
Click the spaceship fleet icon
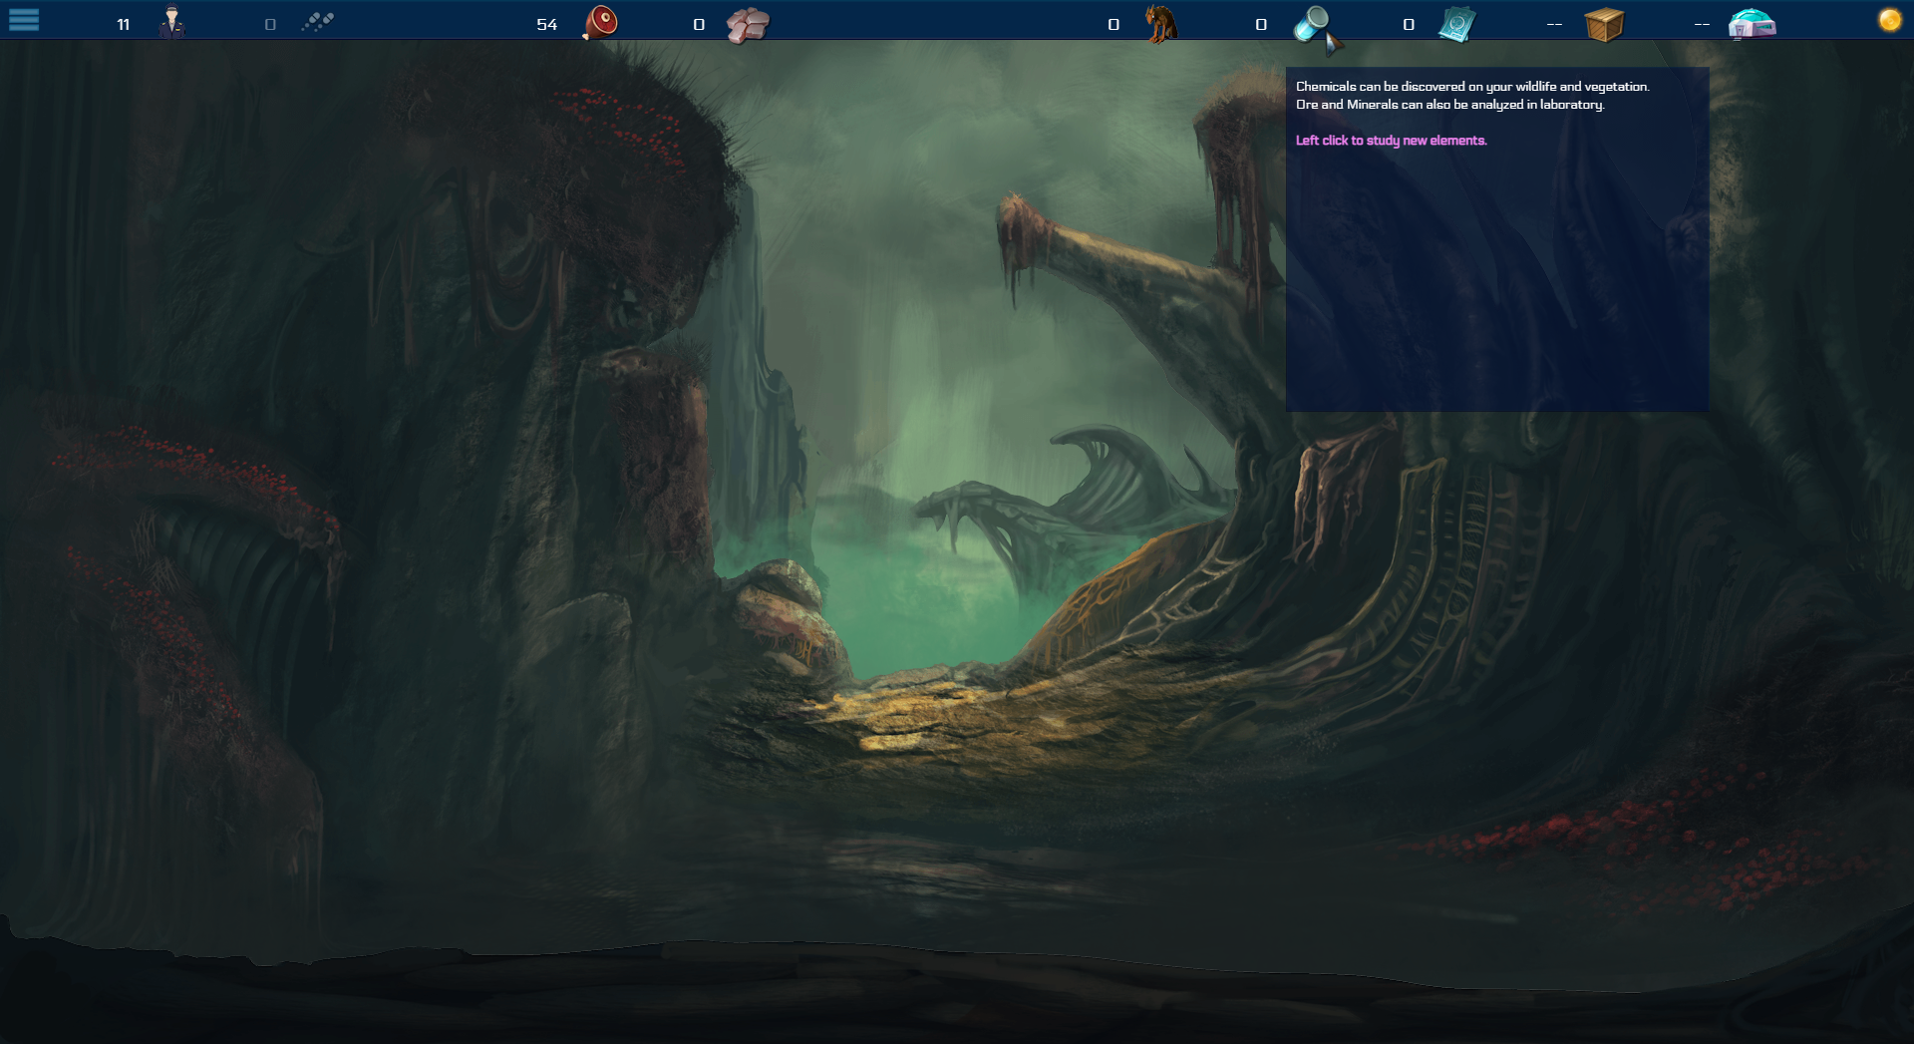click(318, 21)
